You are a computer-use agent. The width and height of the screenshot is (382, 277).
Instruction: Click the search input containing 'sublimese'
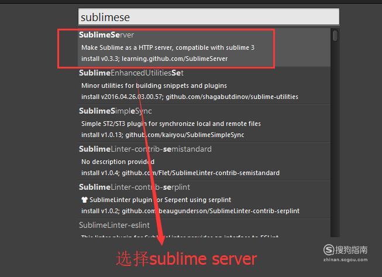208,17
